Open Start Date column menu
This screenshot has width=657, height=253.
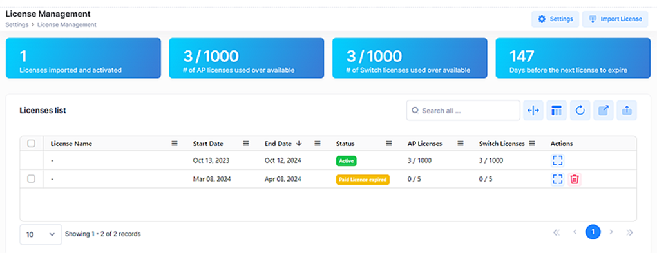(x=246, y=144)
